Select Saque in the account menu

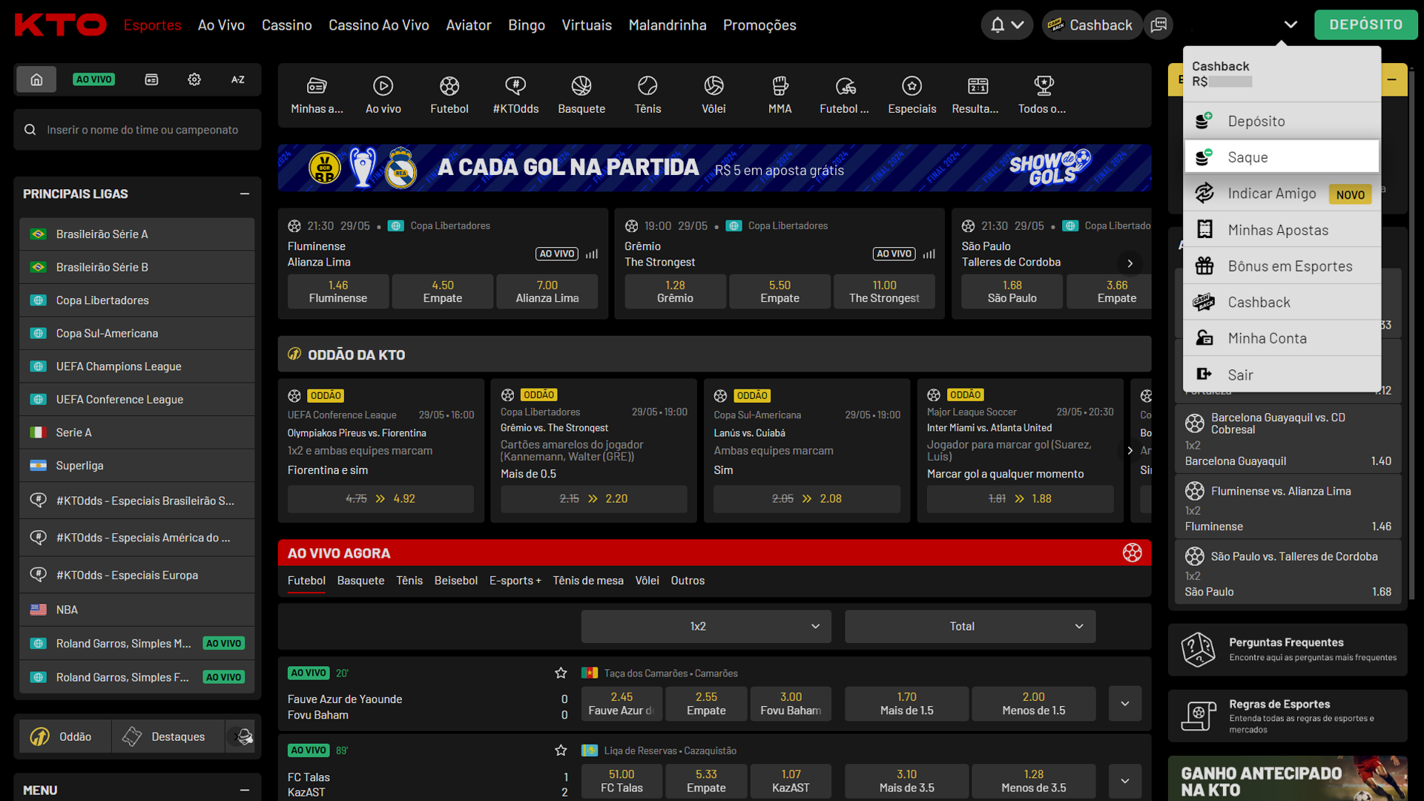1282,157
